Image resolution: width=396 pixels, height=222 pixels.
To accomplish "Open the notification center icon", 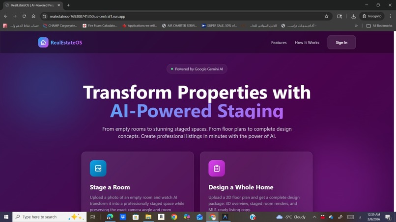I will (x=388, y=217).
